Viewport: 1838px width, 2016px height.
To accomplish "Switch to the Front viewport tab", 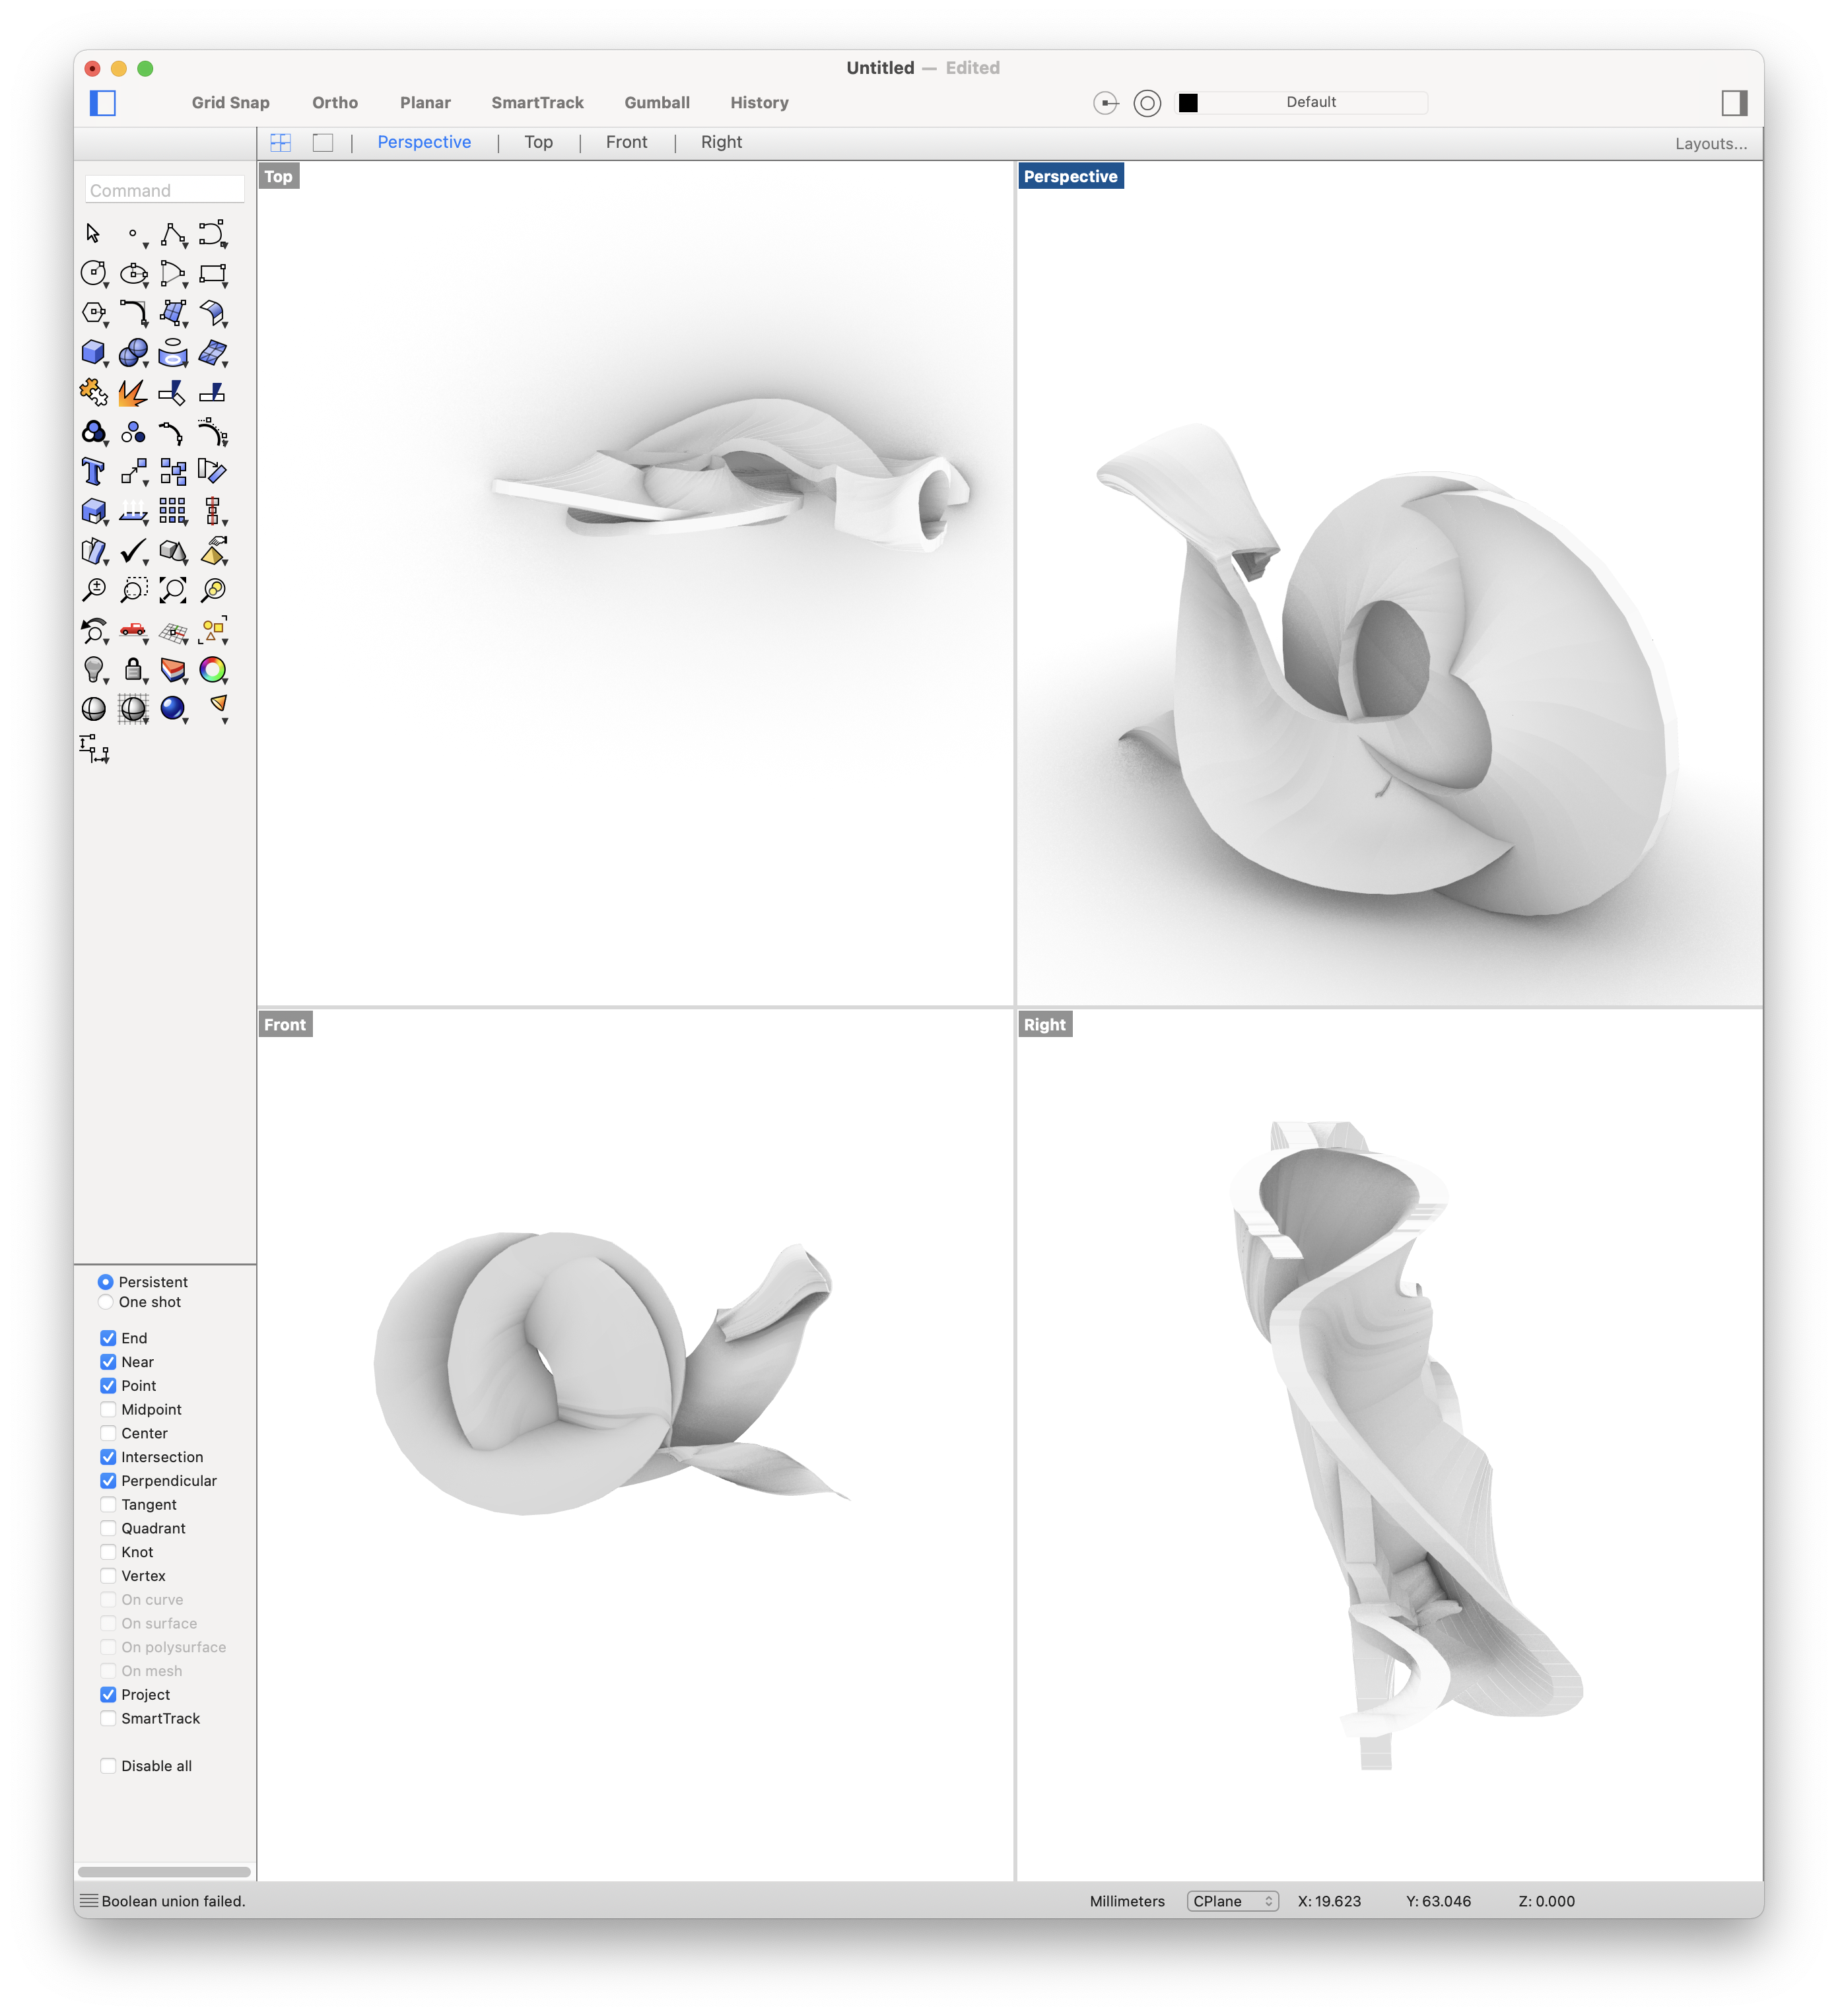I will 626,142.
